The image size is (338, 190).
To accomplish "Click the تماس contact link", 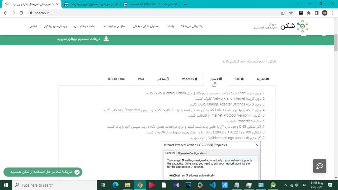I will 33,26.
